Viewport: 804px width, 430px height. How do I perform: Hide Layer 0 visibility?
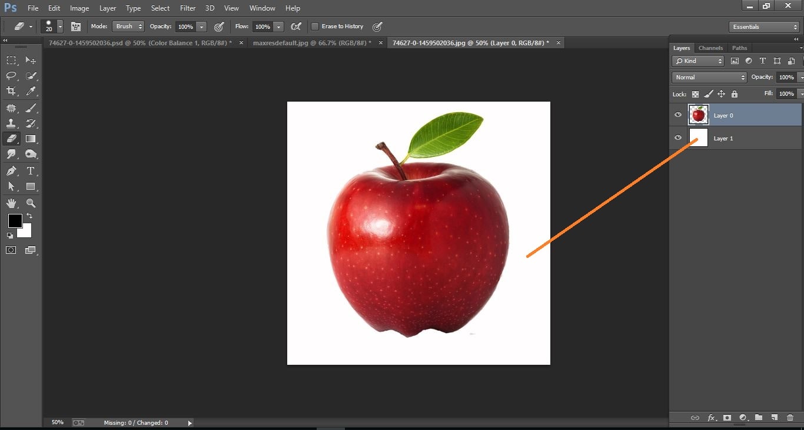[x=678, y=115]
